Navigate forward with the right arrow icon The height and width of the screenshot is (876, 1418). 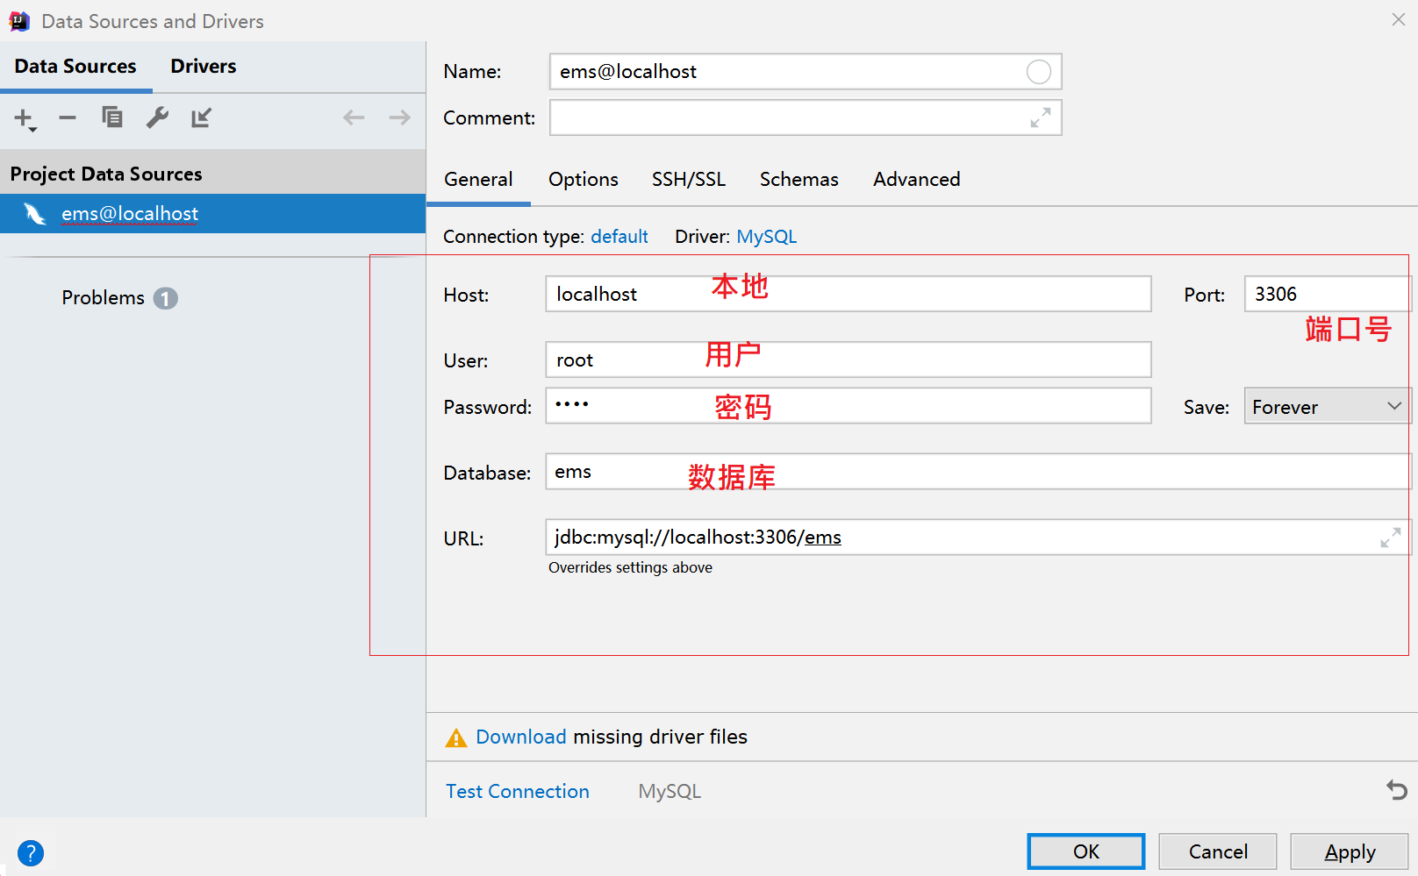coord(399,118)
